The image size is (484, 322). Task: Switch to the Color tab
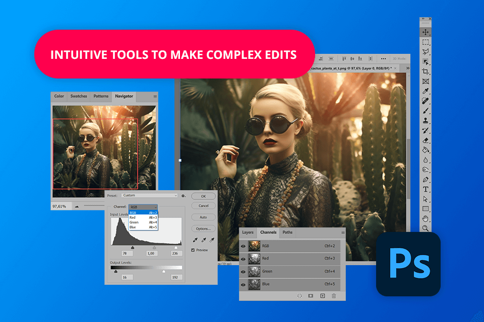(x=59, y=96)
